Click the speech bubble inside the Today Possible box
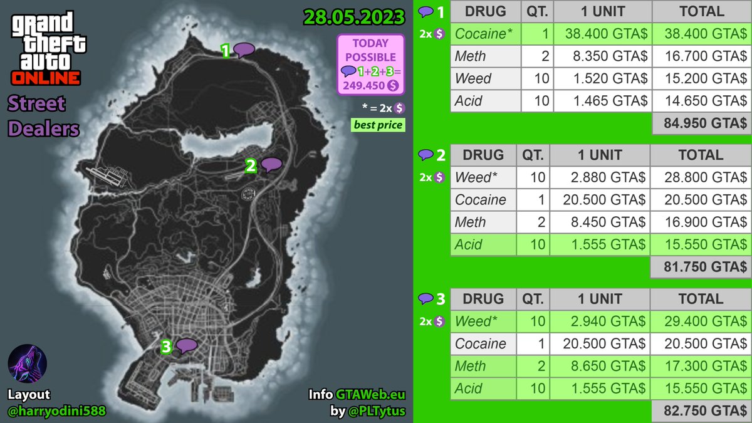 click(x=347, y=71)
